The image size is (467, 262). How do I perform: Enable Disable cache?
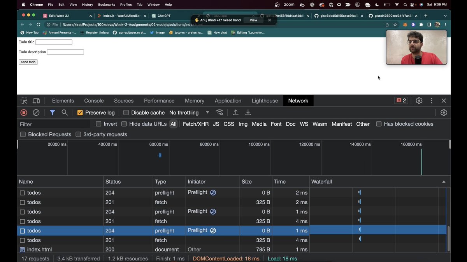pyautogui.click(x=126, y=112)
